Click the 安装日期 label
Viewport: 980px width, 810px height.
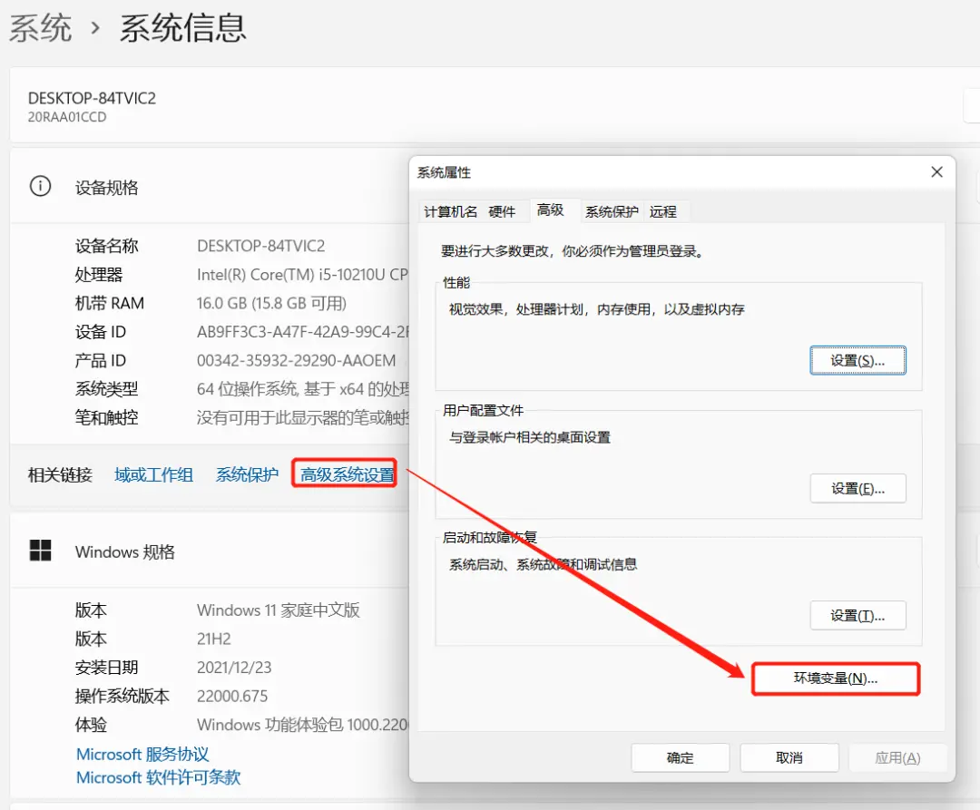click(x=106, y=668)
